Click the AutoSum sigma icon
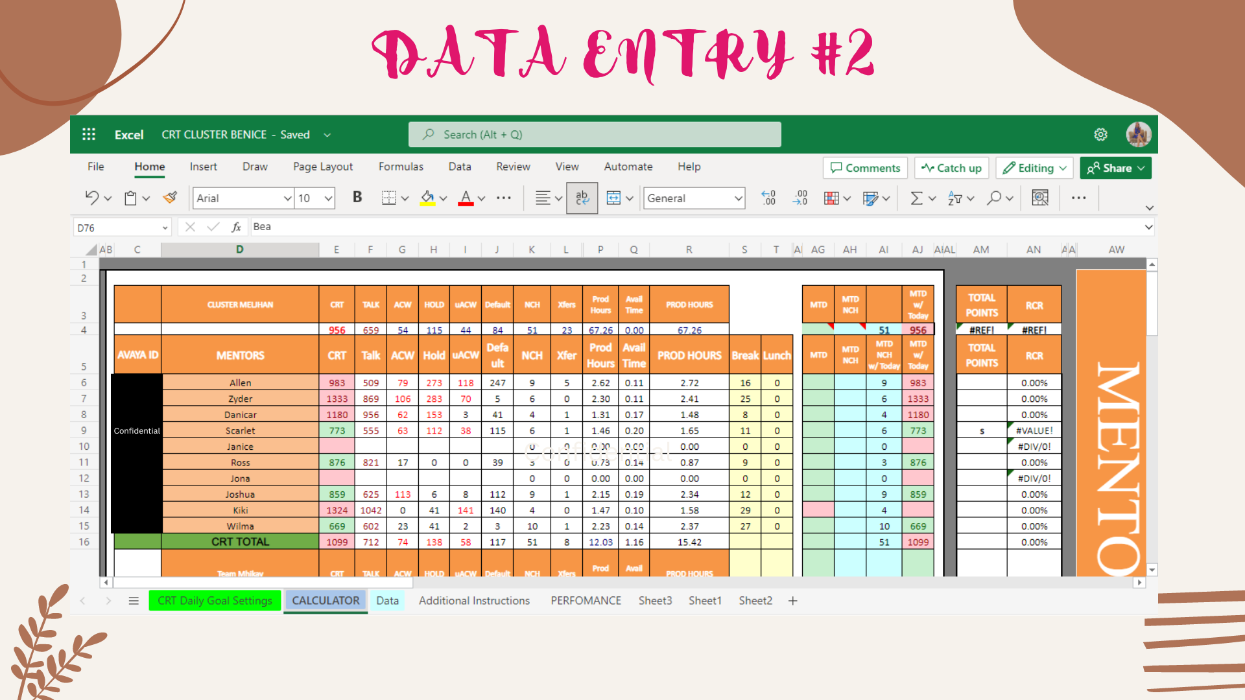 coord(916,198)
